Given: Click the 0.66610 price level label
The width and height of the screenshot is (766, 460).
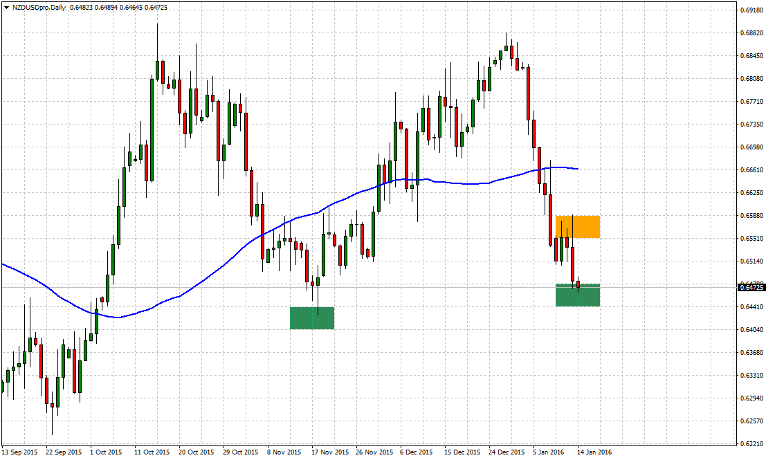Looking at the screenshot, I should (751, 170).
